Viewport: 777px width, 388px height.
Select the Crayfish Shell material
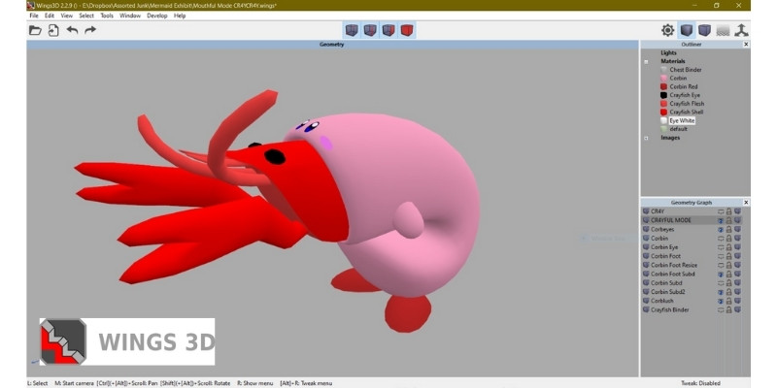[686, 112]
